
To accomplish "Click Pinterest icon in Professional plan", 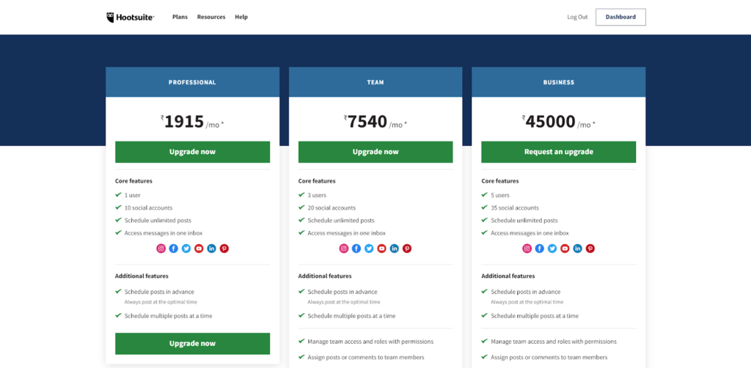I will coord(224,249).
